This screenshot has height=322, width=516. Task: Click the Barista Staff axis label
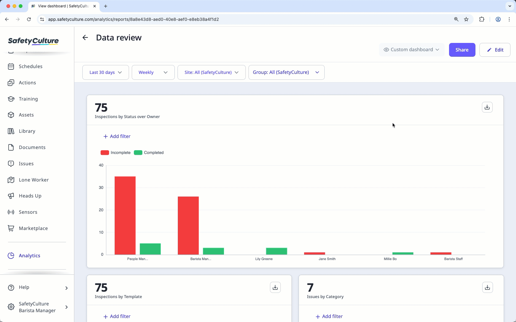tap(453, 259)
